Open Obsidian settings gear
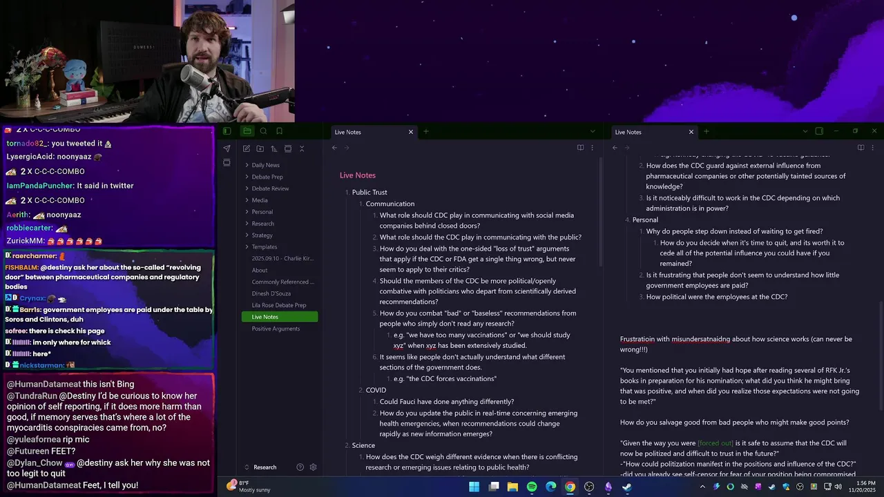 point(313,467)
